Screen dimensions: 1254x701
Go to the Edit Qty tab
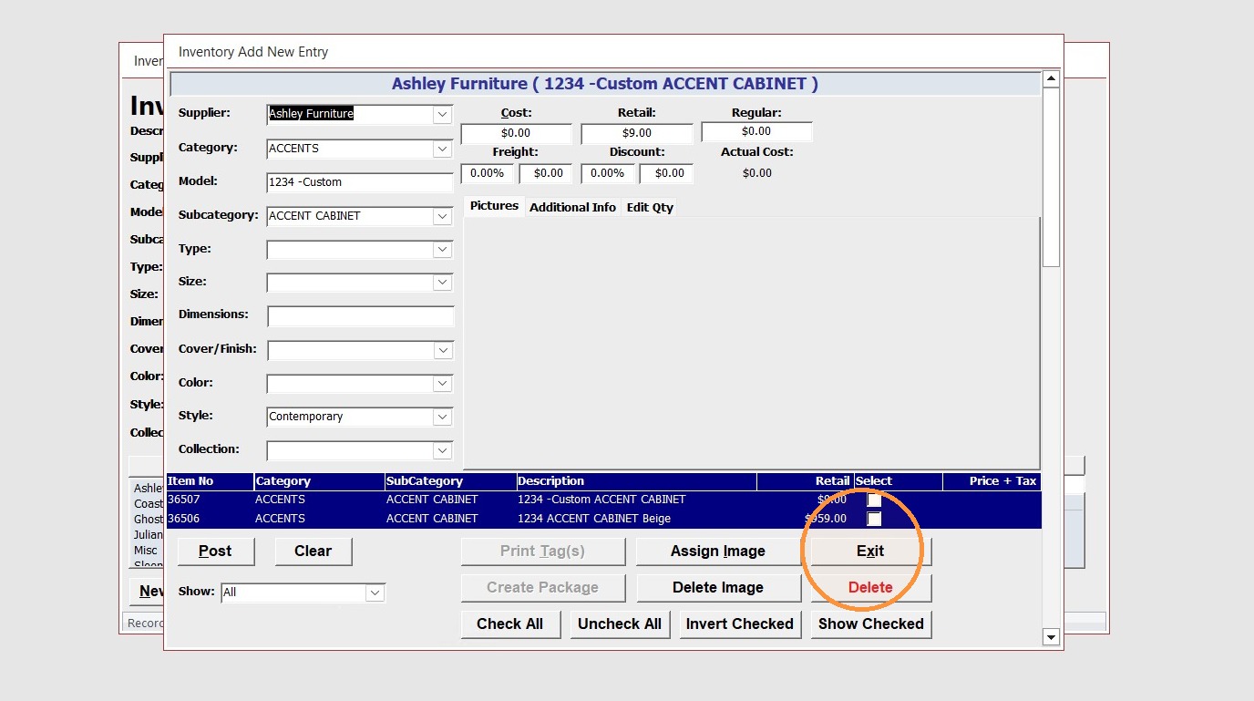coord(650,207)
